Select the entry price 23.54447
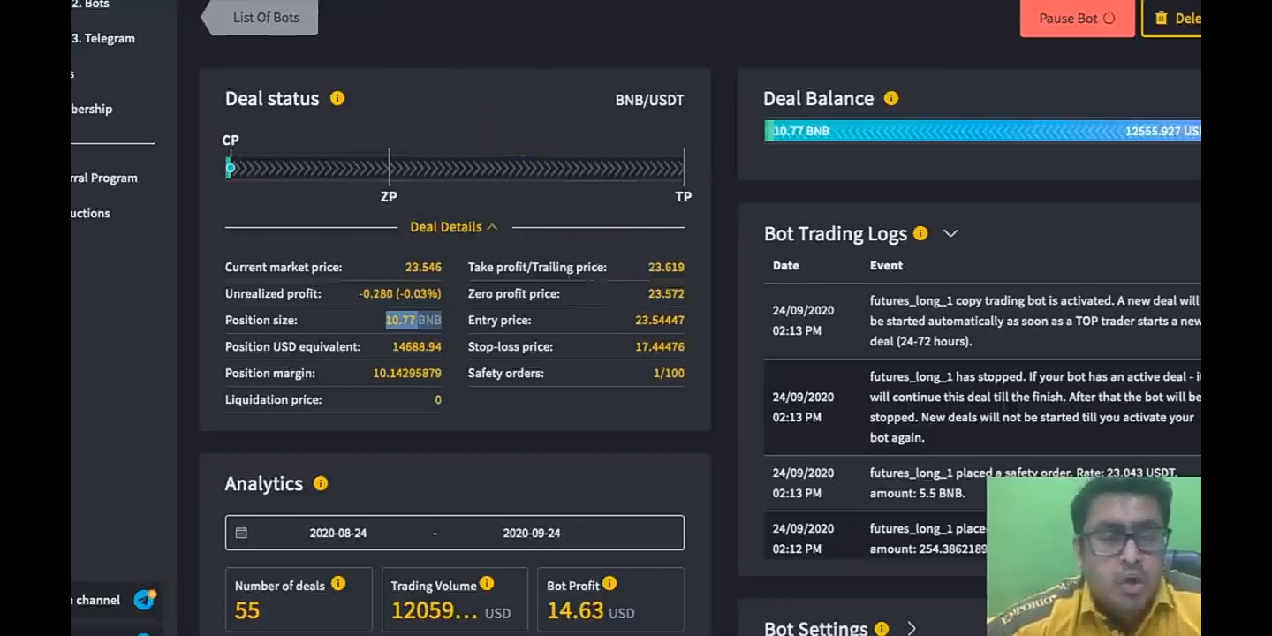Image resolution: width=1272 pixels, height=636 pixels. tap(660, 320)
